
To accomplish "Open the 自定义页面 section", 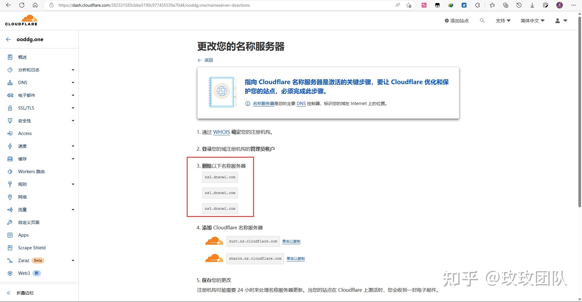I will coord(29,222).
